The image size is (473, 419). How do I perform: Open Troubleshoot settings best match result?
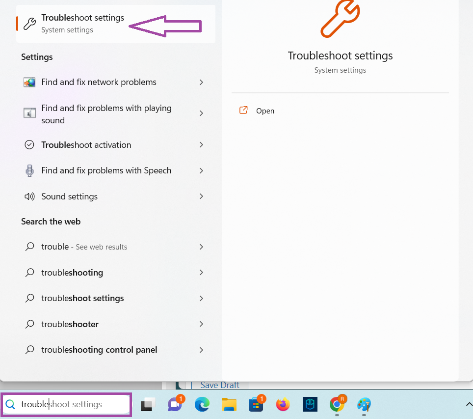click(116, 24)
